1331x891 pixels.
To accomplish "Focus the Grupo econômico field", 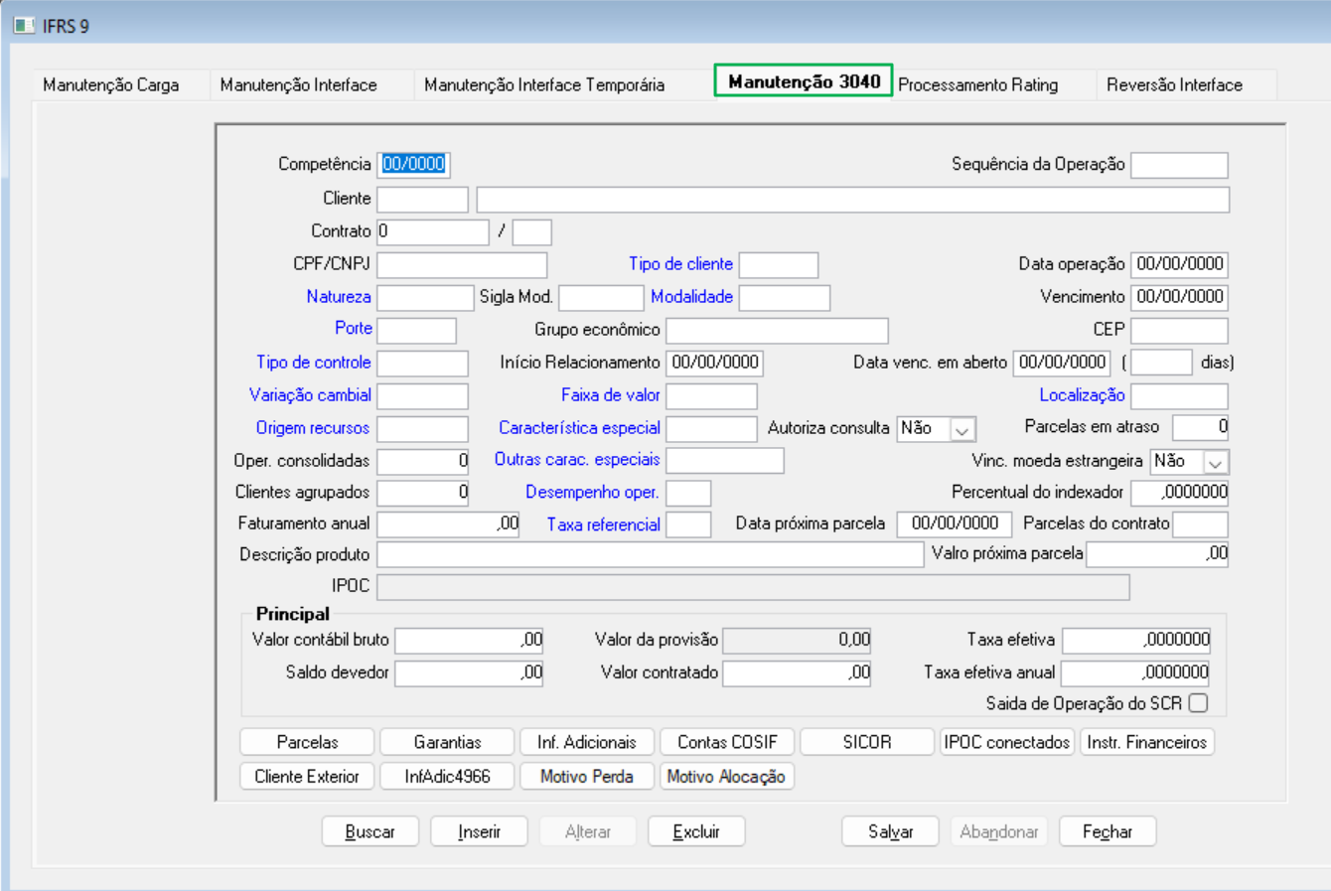I will [777, 331].
